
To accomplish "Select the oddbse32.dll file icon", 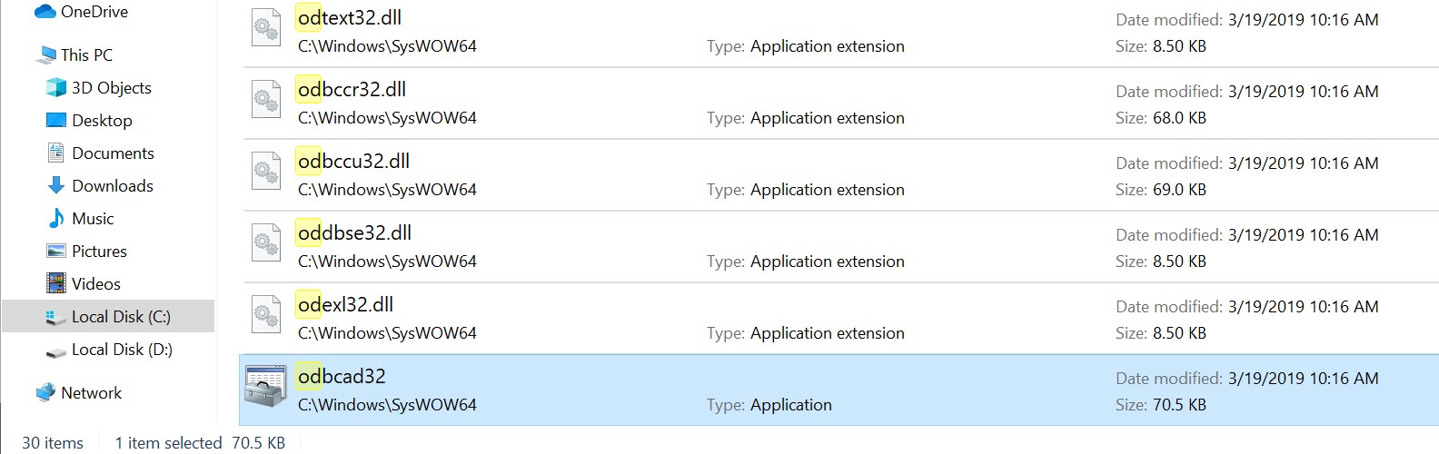I will (266, 242).
